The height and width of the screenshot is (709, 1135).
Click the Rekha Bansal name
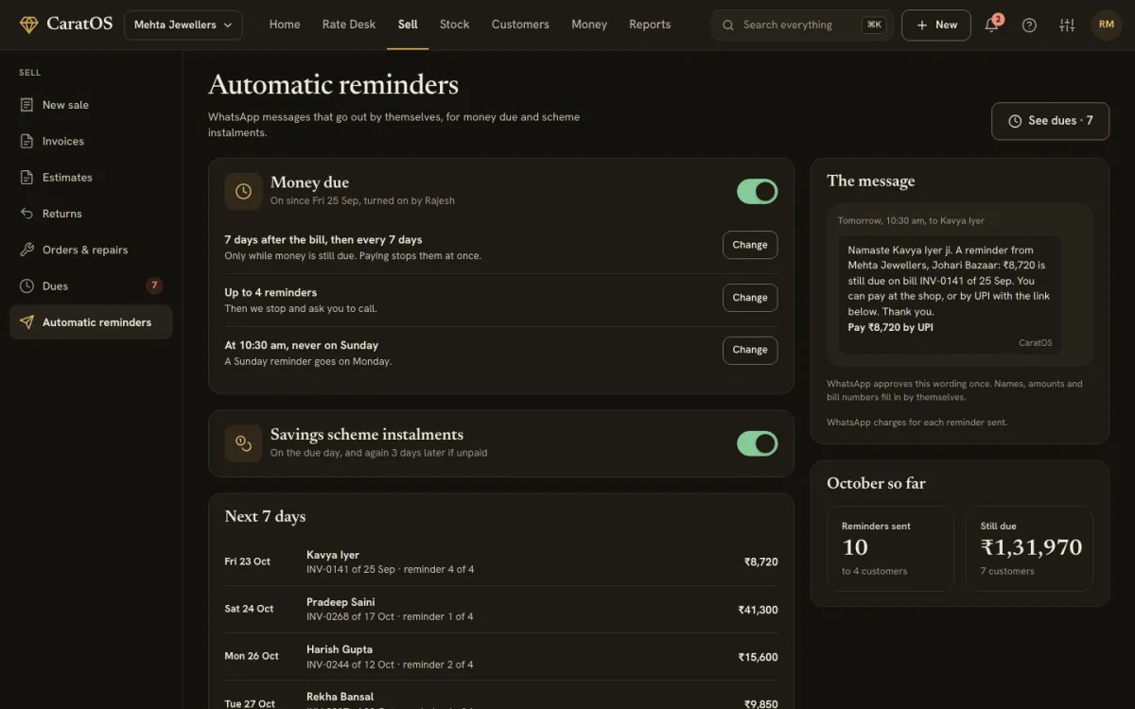click(340, 697)
